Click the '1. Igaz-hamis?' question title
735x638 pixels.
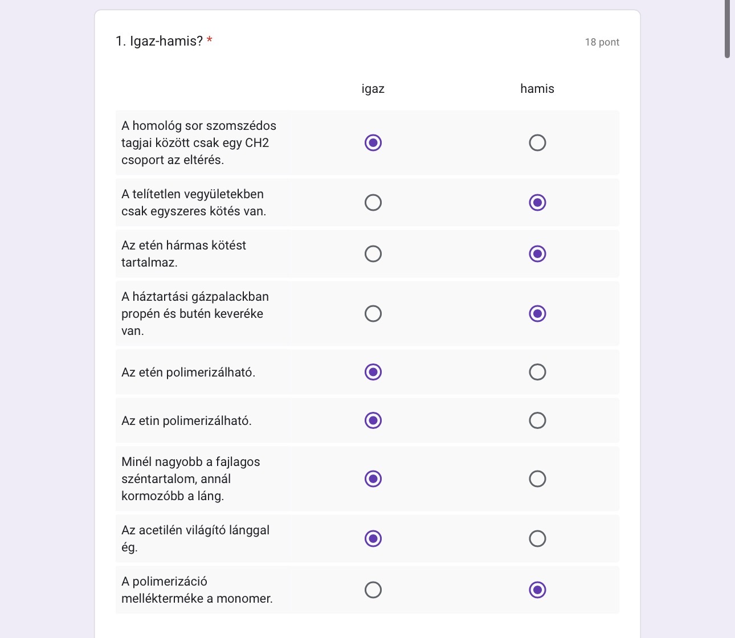159,41
